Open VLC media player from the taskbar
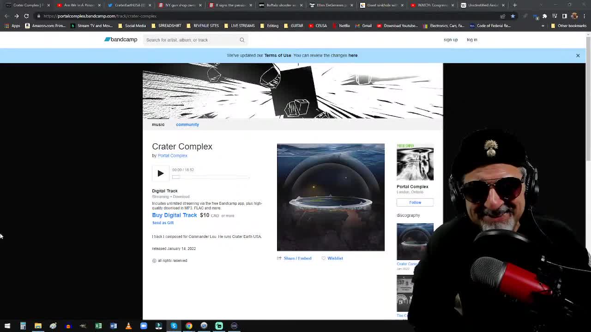The width and height of the screenshot is (591, 332). click(128, 326)
